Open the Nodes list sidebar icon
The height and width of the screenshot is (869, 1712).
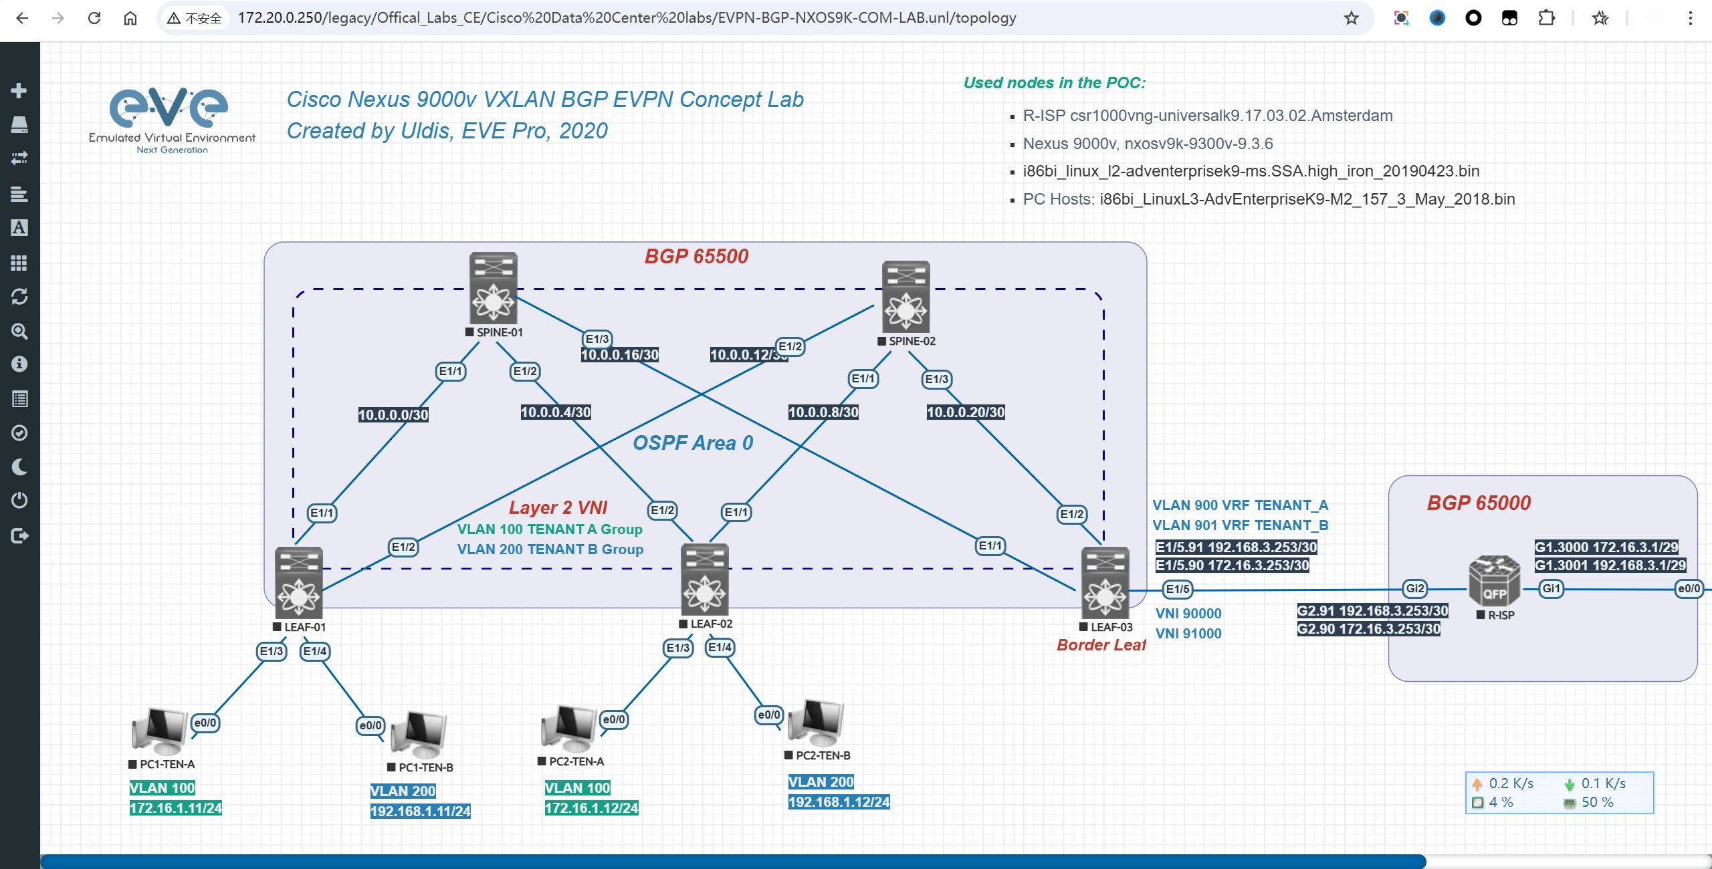coord(19,124)
